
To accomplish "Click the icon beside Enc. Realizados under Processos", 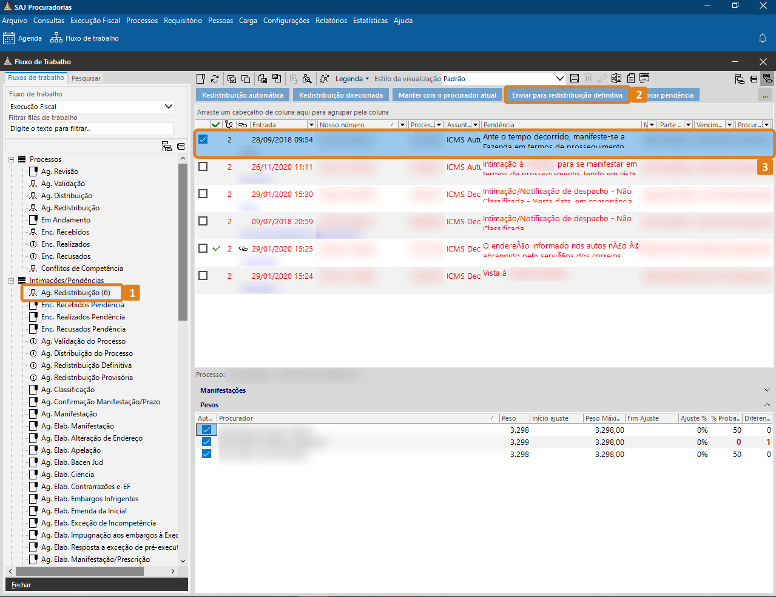I will pyautogui.click(x=33, y=244).
